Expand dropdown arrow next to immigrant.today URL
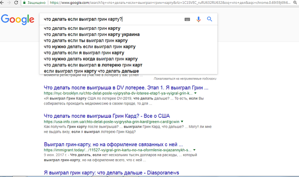 click(194, 150)
